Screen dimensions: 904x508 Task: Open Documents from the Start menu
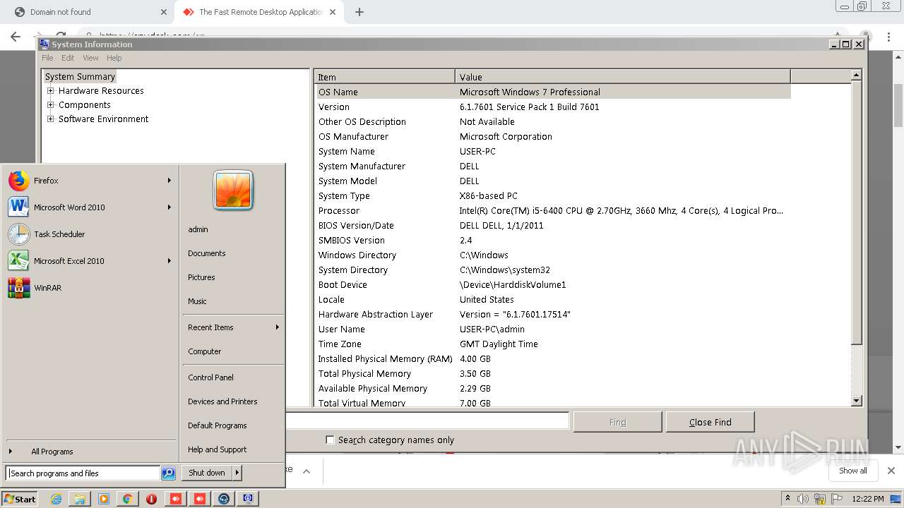207,253
